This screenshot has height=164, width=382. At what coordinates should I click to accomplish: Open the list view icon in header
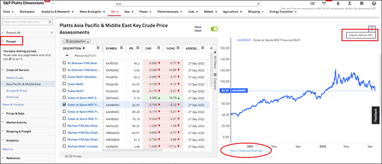click(312, 3)
